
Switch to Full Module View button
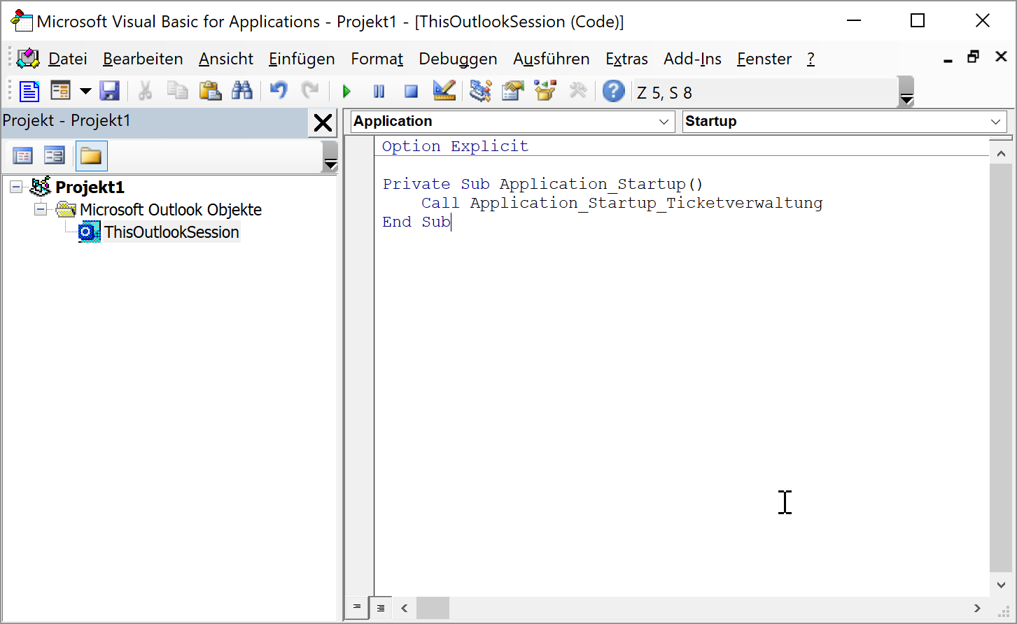381,607
